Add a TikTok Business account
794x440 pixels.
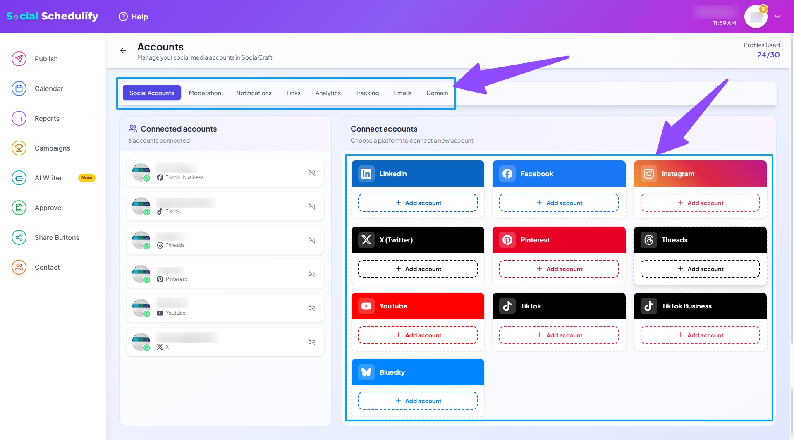pyautogui.click(x=700, y=335)
